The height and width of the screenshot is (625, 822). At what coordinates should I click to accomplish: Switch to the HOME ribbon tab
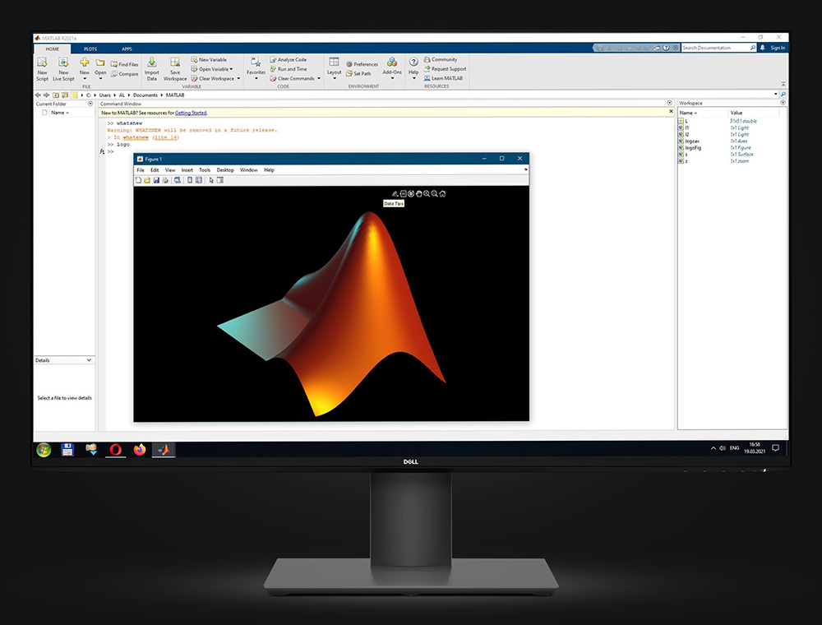pyautogui.click(x=53, y=49)
